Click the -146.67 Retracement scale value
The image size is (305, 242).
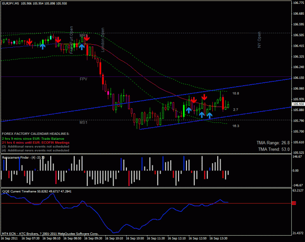pos(298,185)
